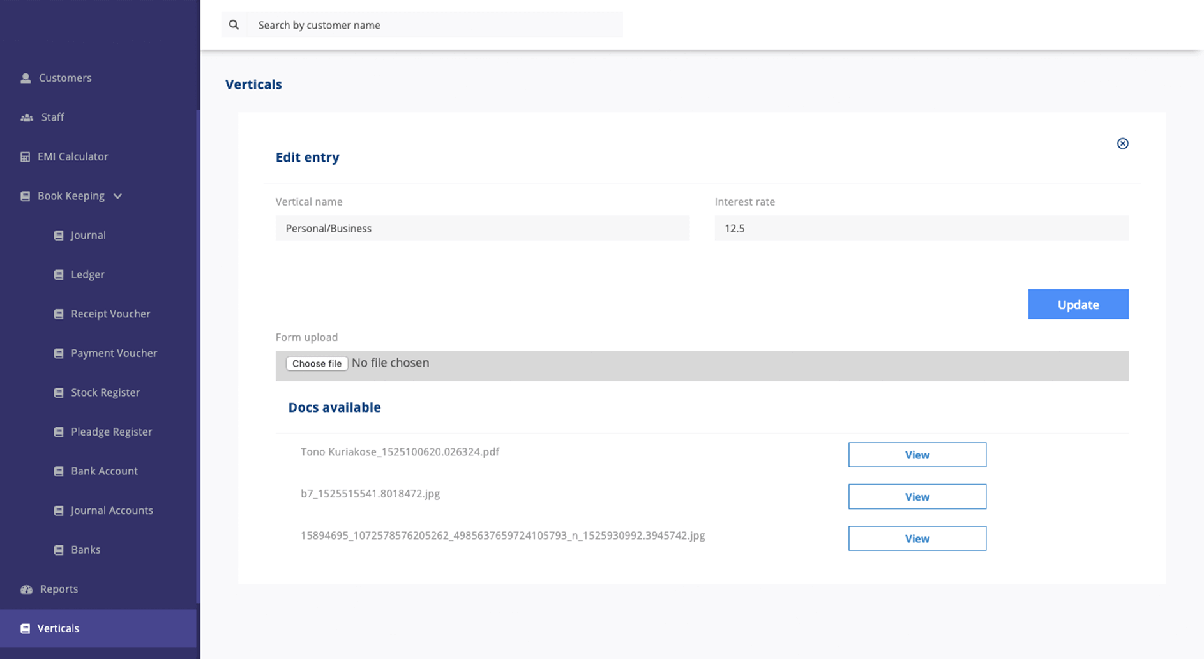Close the Edit entry panel
Image resolution: width=1204 pixels, height=659 pixels.
(1122, 144)
